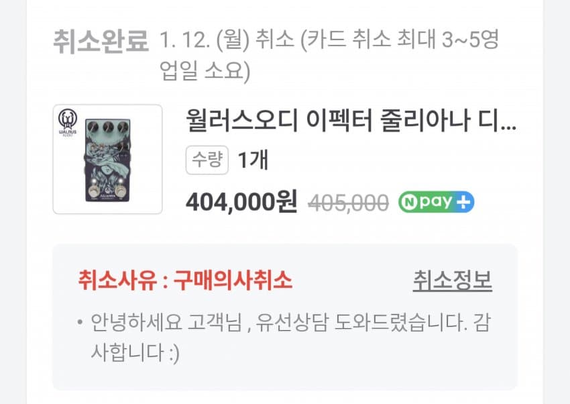Click the 업일 소요) second line of cancel notice
This screenshot has width=570, height=404.
205,71
